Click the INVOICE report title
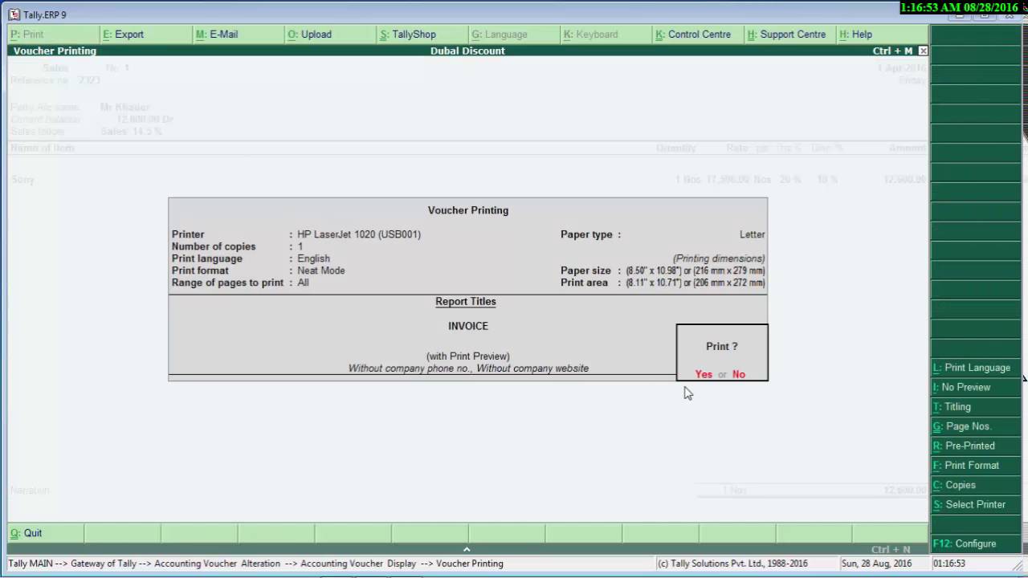1028x578 pixels. click(468, 326)
